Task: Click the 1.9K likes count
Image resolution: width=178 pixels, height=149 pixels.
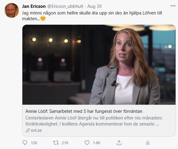Action: click(x=96, y=143)
